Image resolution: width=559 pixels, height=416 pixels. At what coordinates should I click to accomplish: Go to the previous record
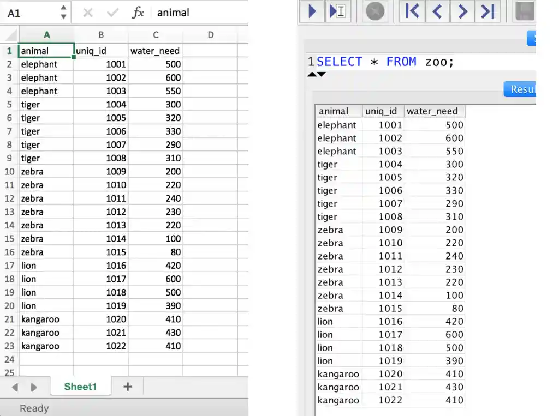[437, 11]
